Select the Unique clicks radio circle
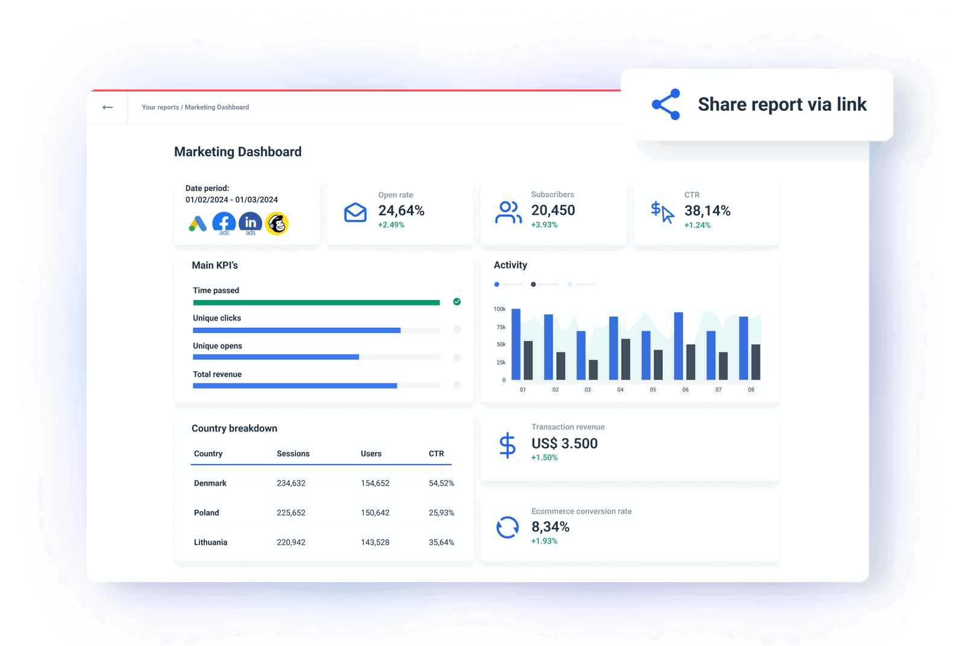Screen dimensions: 964x646 (x=457, y=330)
